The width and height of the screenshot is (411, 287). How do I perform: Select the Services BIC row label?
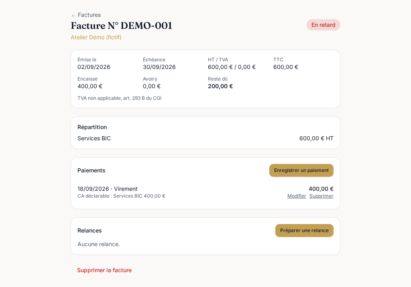tap(94, 138)
